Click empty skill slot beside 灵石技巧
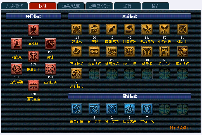Image resolution: width=202 pixels, height=135 pixels. pos(94,74)
